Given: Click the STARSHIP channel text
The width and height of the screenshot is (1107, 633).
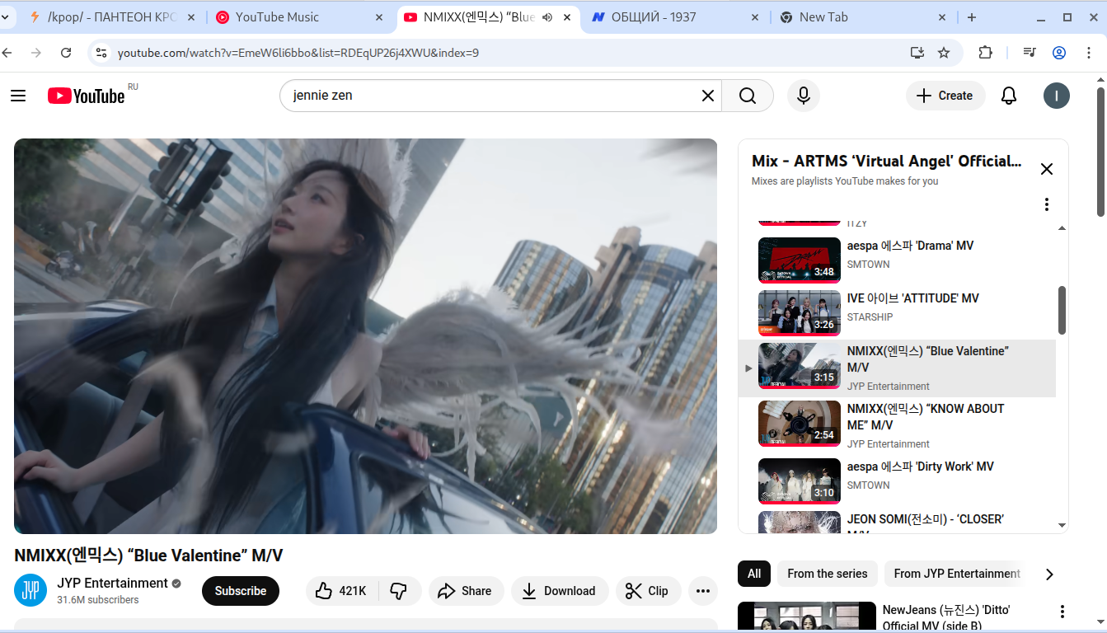Looking at the screenshot, I should (870, 317).
